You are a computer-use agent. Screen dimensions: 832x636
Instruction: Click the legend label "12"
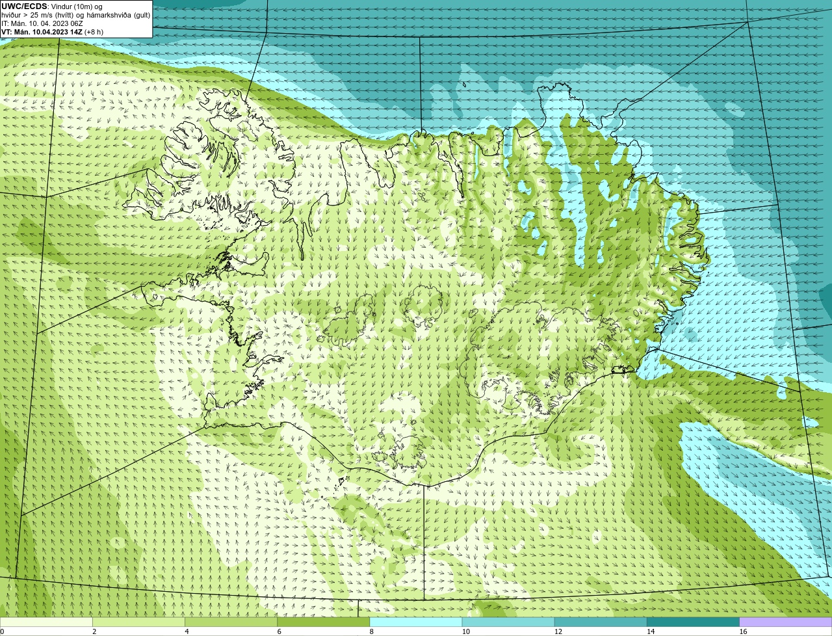[558, 631]
